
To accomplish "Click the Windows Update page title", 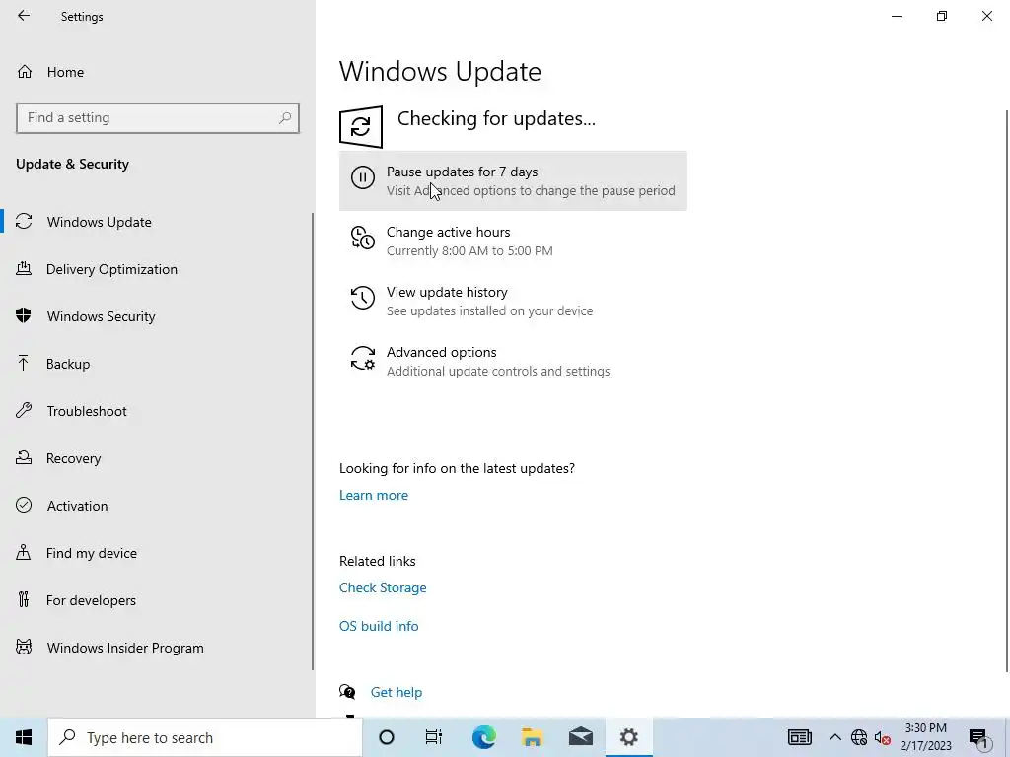I will coord(440,71).
